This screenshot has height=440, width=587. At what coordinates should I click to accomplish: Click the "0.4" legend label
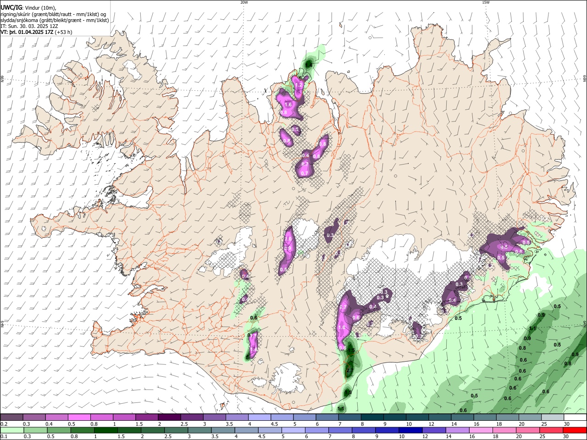coord(49,424)
